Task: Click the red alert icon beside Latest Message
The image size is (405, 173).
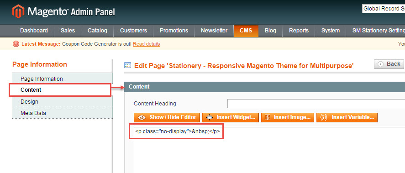Action: [x=16, y=44]
